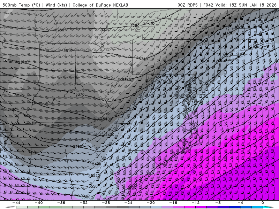This screenshot has width=279, height=209.
Task: Click the -16 colorbar tick label
Action: coord(173,203)
